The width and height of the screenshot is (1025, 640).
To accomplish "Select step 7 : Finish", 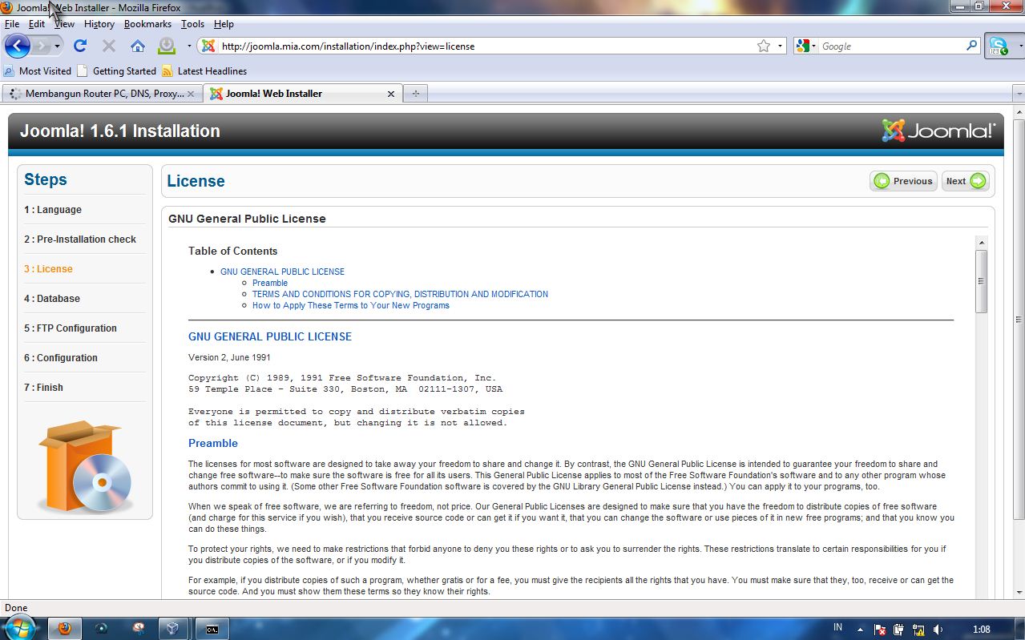I will 43,388.
